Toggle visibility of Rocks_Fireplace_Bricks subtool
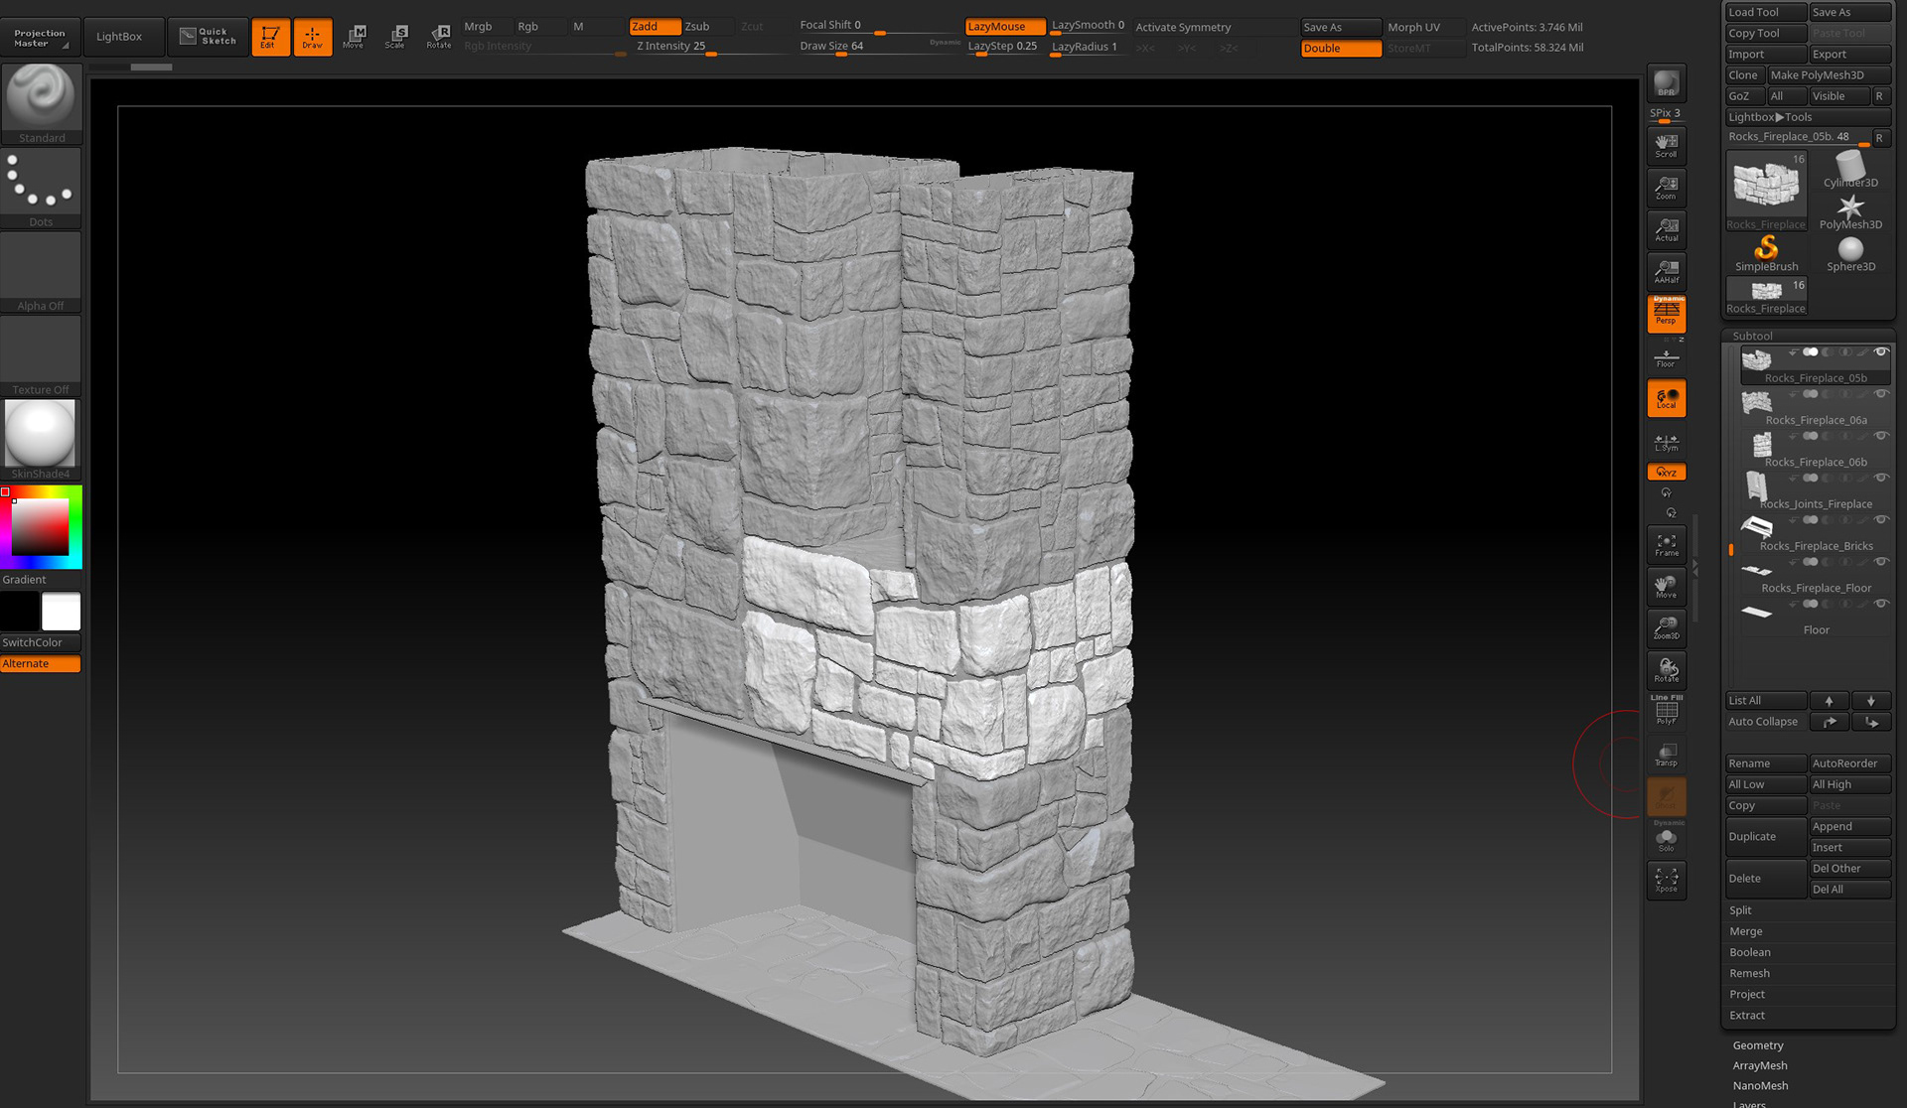The image size is (1907, 1108). pyautogui.click(x=1880, y=520)
